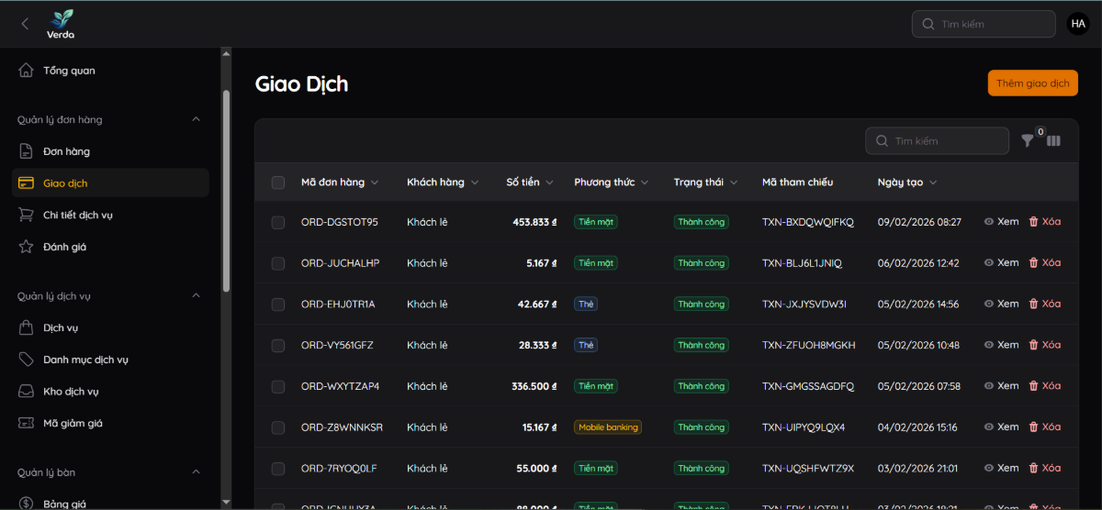Viewport: 1102px width, 510px height.
Task: Delete transaction ORD-DGSTOT95 with the trash icon
Action: (1044, 222)
